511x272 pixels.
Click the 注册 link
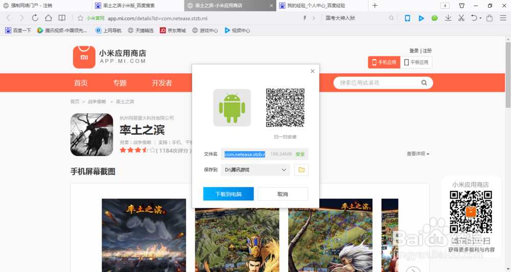427,51
